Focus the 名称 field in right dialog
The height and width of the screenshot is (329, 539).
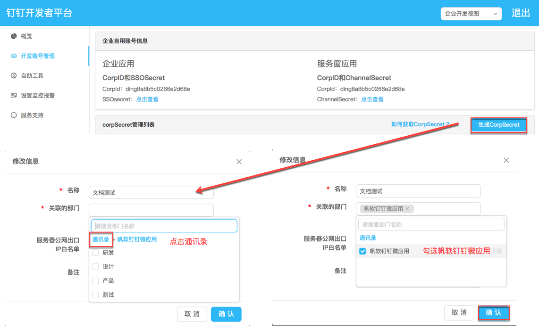click(x=418, y=191)
